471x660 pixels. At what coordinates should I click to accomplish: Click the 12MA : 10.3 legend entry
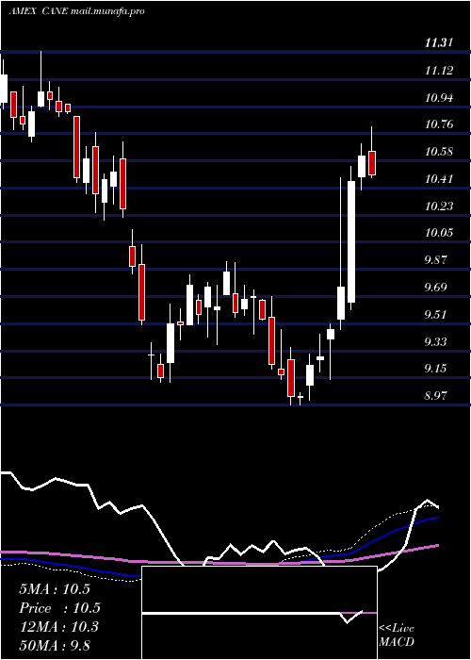tap(58, 627)
